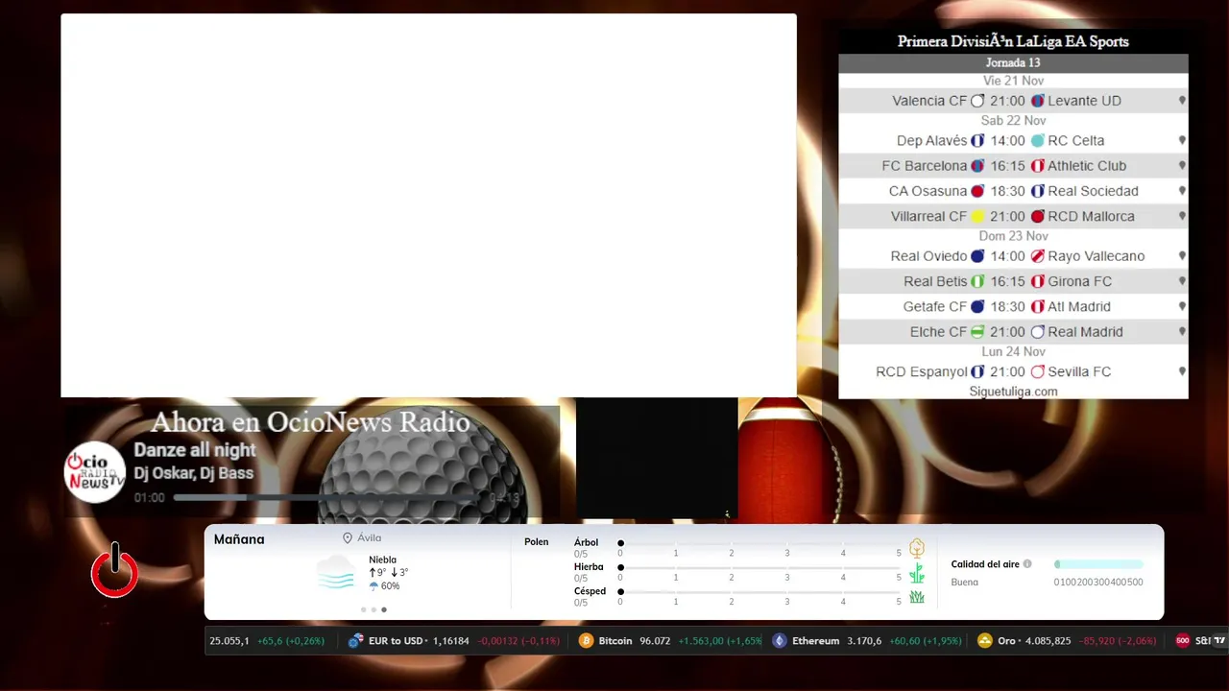Click the artist Dj Oskar, Dj Bass
Viewport: 1229px width, 691px height.
coord(194,473)
